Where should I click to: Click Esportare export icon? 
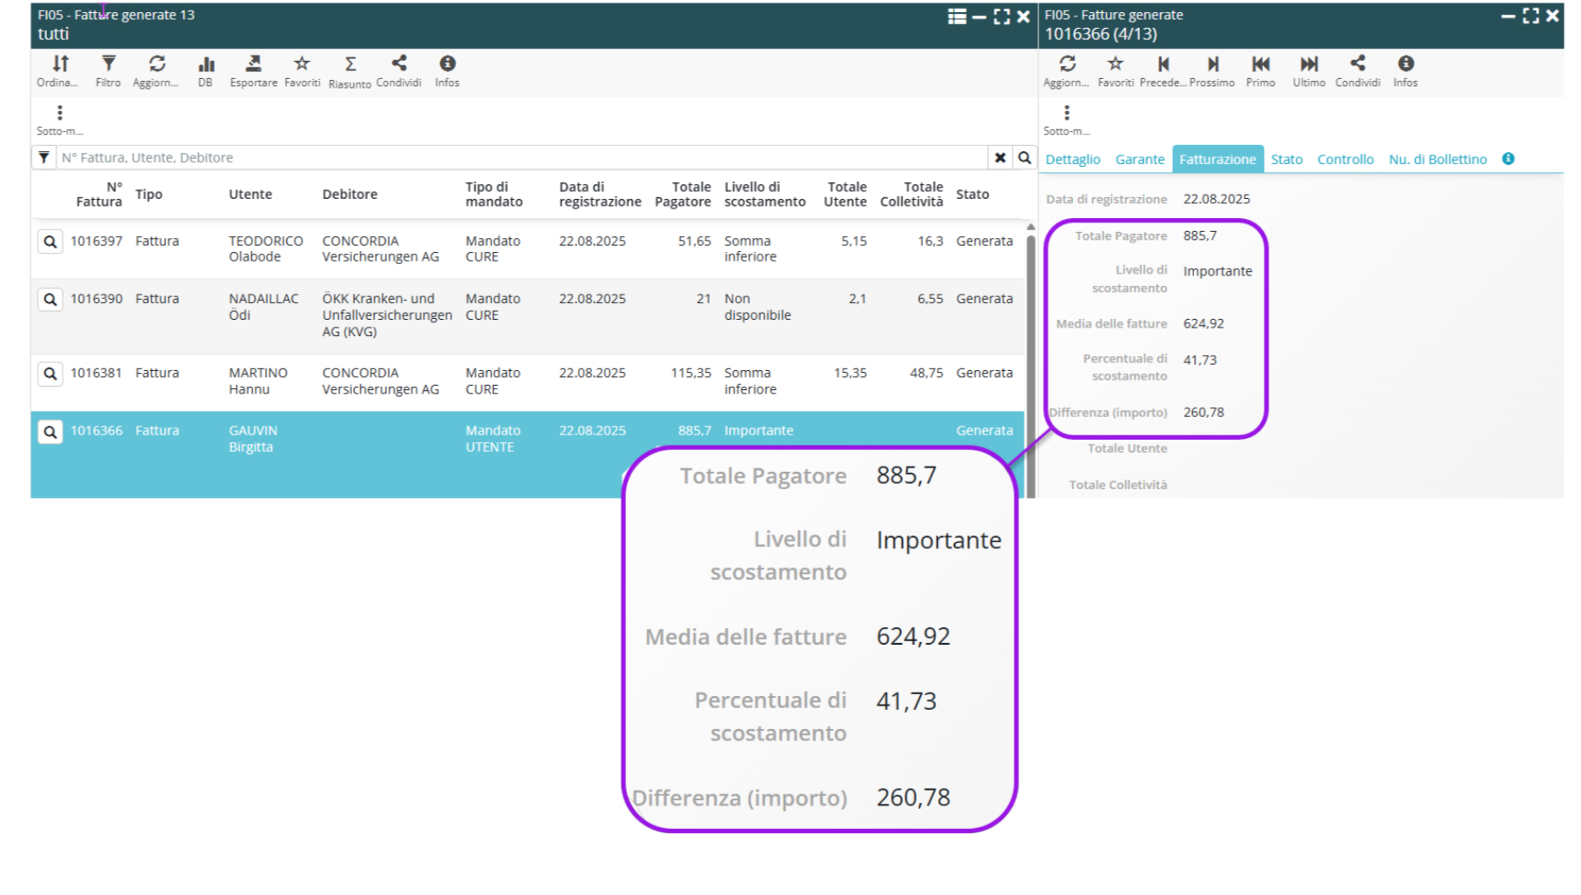click(x=253, y=64)
